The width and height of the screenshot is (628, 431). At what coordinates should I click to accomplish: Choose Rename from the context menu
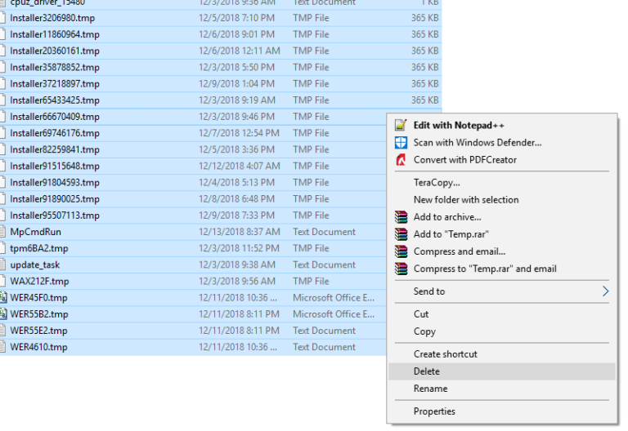click(x=430, y=389)
